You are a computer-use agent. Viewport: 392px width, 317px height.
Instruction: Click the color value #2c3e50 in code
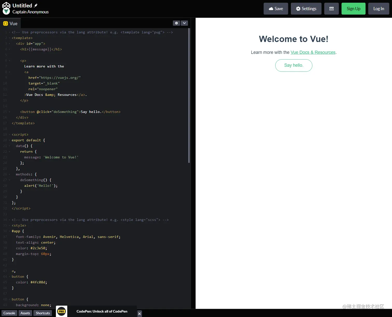pyautogui.click(x=38, y=248)
